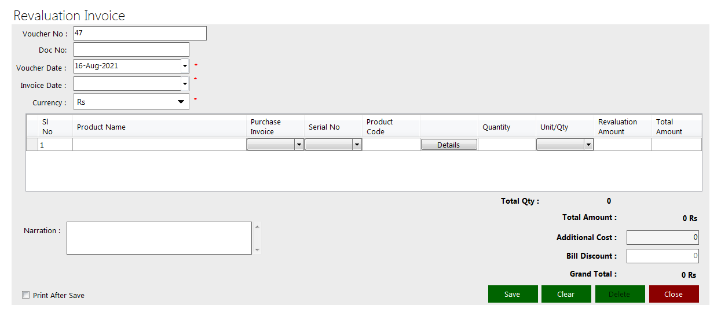Image resolution: width=721 pixels, height=331 pixels.
Task: Click the Revaluation Amount cell in row 1
Action: 623,145
